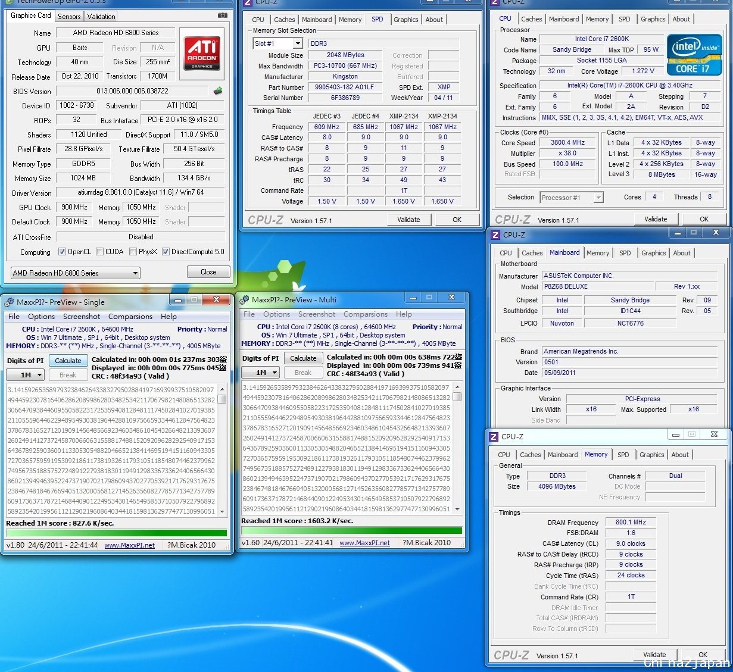Click the PC3-10700 Max Bandwidth value
The width and height of the screenshot is (733, 672).
point(345,66)
